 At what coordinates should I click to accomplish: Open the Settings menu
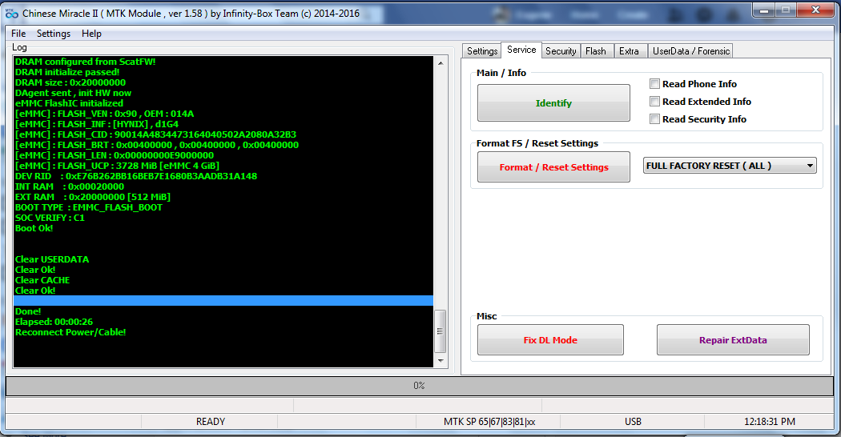[53, 34]
